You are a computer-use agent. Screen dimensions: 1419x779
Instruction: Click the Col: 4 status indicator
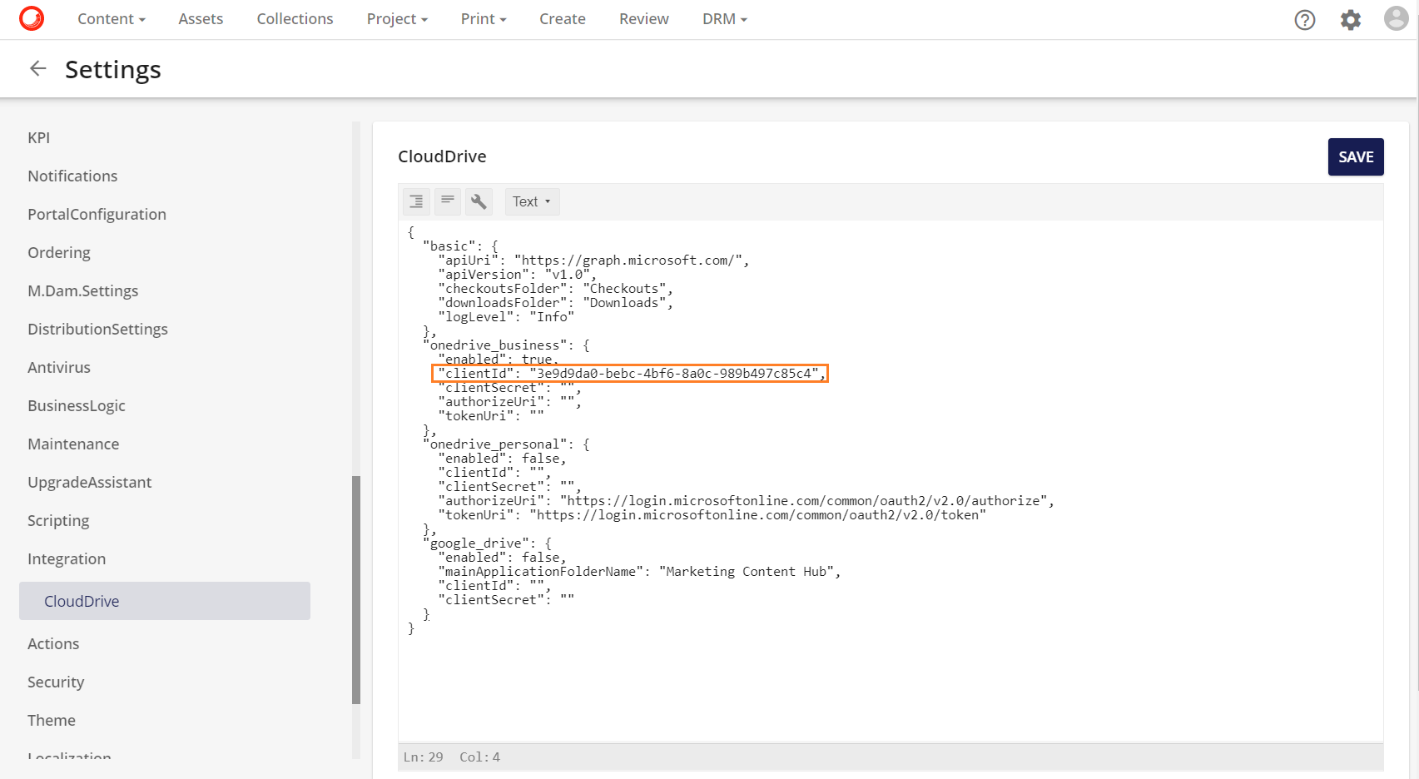(x=480, y=757)
